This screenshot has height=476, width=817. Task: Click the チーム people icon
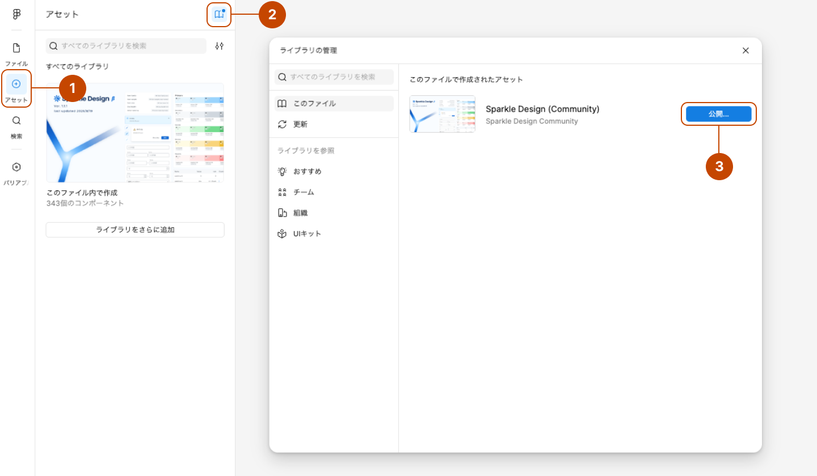pyautogui.click(x=282, y=192)
